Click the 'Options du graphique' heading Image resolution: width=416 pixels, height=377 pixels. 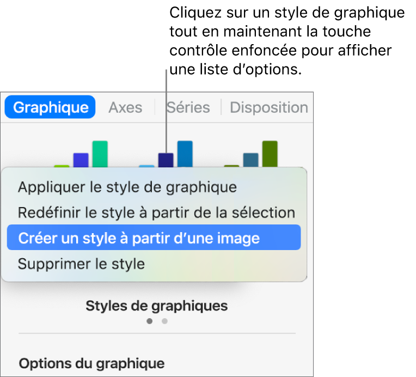coord(91,363)
